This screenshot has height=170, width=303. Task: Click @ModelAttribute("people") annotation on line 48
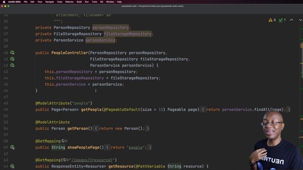[x=64, y=103]
